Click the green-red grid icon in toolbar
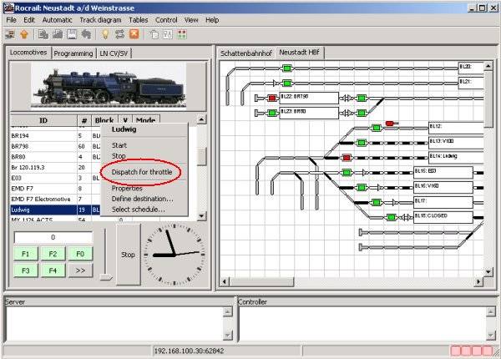 [183, 34]
